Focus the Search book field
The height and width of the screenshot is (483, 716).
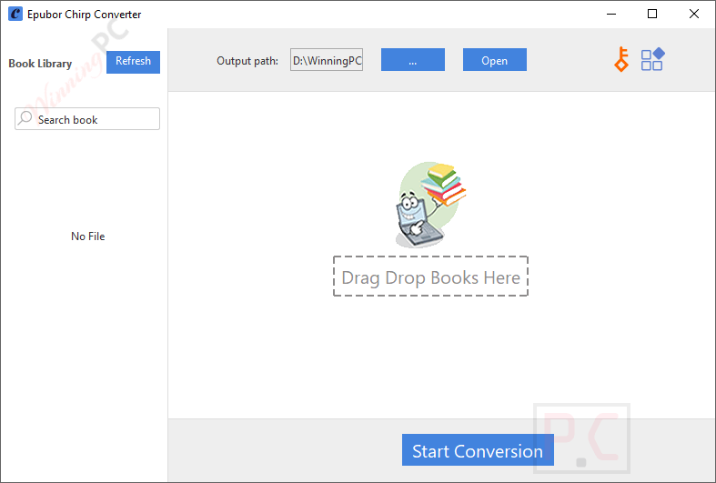pyautogui.click(x=87, y=118)
